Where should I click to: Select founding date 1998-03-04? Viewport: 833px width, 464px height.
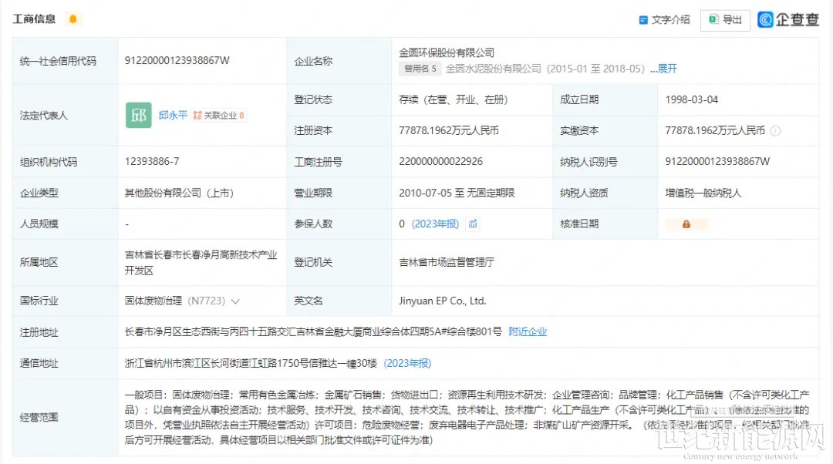(x=691, y=99)
